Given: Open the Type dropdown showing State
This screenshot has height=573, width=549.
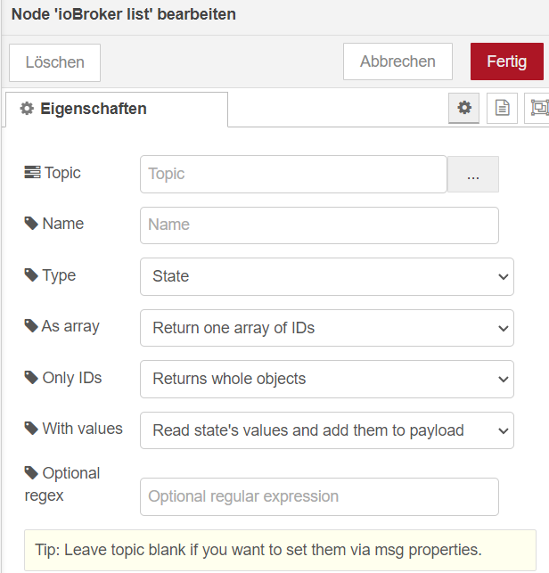Looking at the screenshot, I should click(327, 276).
